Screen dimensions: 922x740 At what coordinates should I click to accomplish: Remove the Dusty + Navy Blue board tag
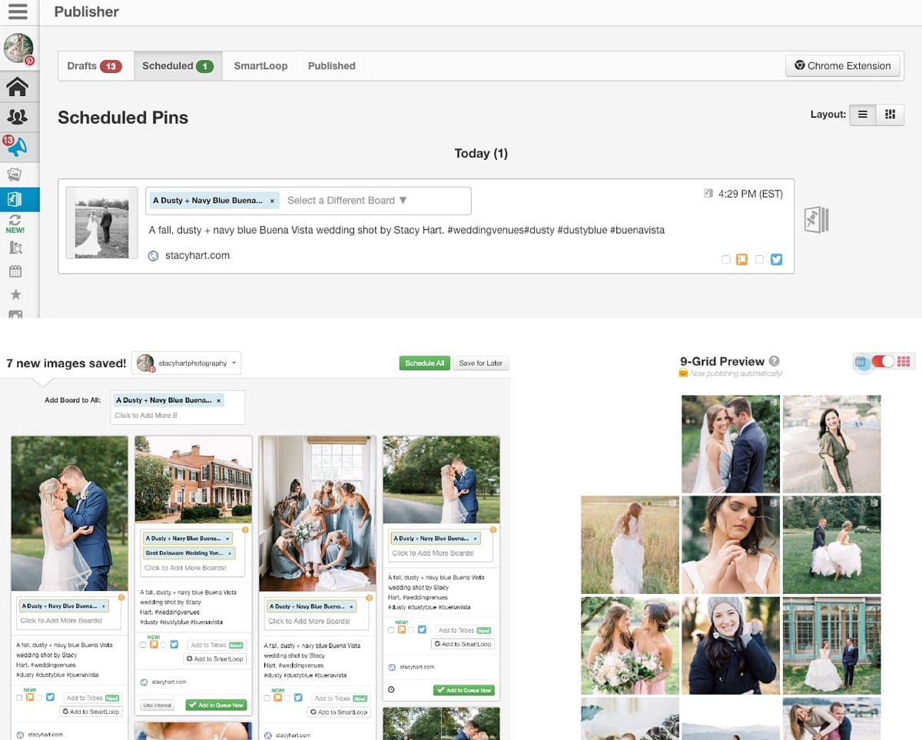(273, 200)
